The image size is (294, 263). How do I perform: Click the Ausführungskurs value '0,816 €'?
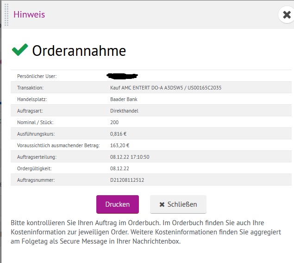119,134
